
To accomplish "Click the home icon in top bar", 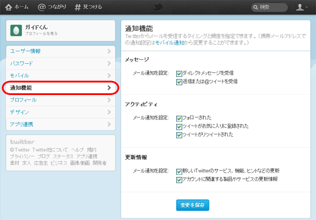I will (x=8, y=7).
